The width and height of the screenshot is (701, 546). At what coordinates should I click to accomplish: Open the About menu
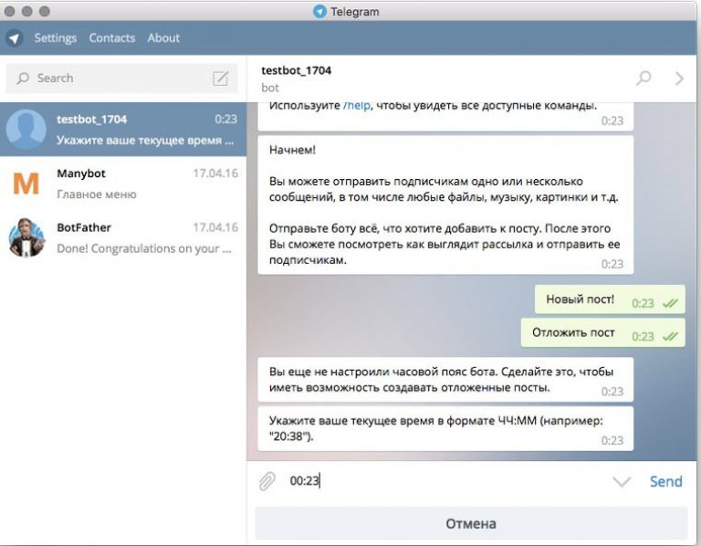click(x=163, y=38)
